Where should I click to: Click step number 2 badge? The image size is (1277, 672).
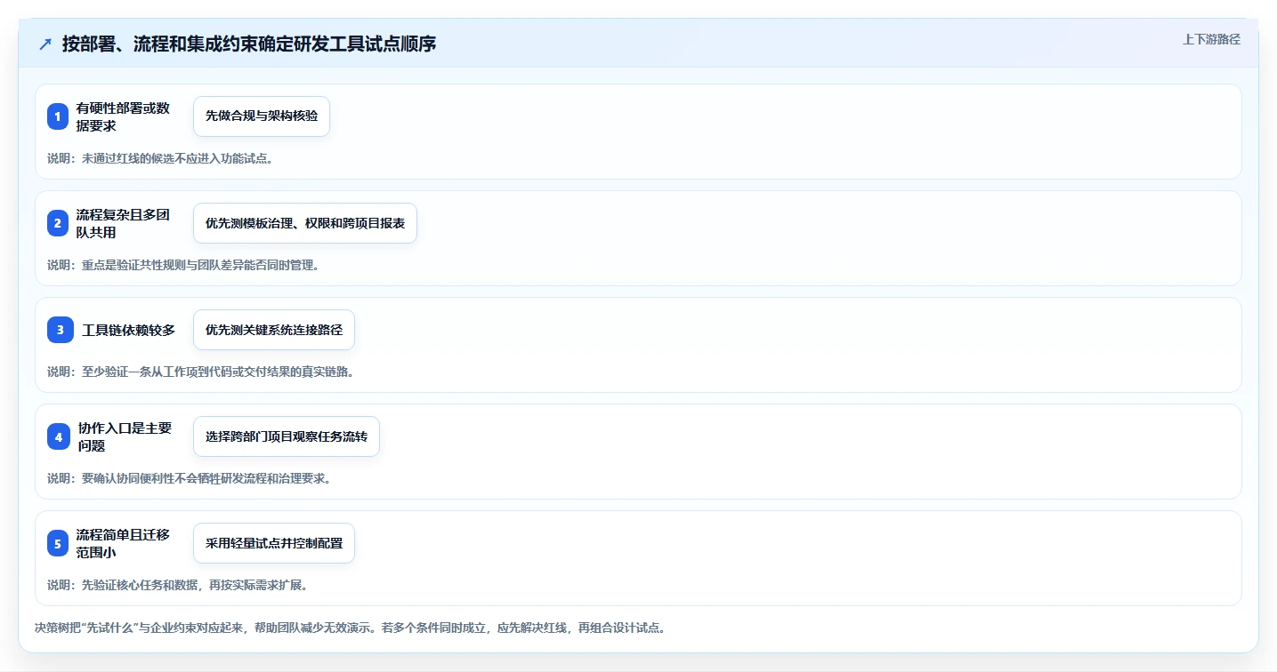pos(58,223)
